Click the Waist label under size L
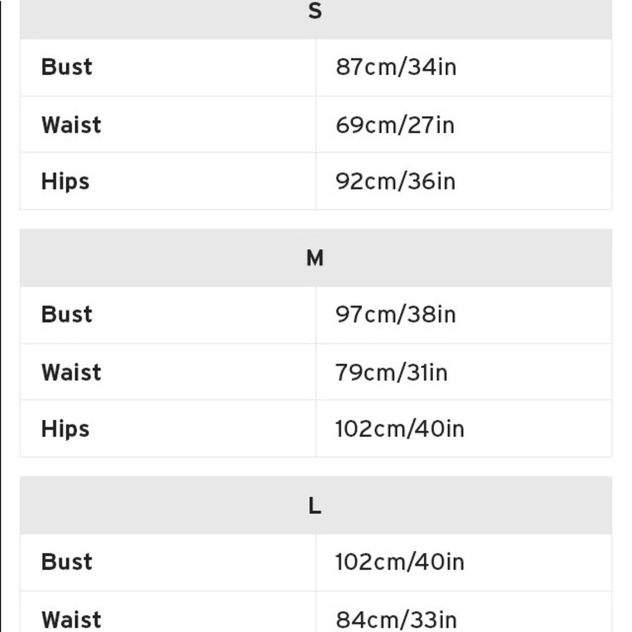Image resolution: width=632 pixels, height=632 pixels. coord(71,619)
